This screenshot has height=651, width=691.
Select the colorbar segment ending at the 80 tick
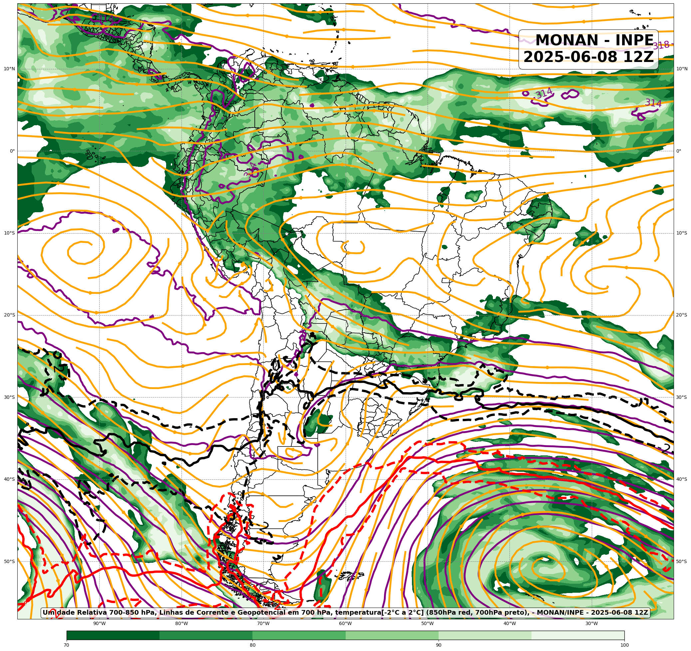[206, 635]
